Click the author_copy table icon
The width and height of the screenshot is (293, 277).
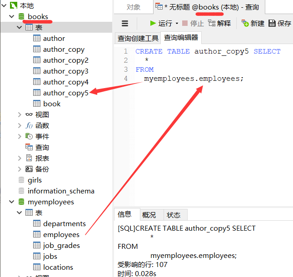coord(37,49)
